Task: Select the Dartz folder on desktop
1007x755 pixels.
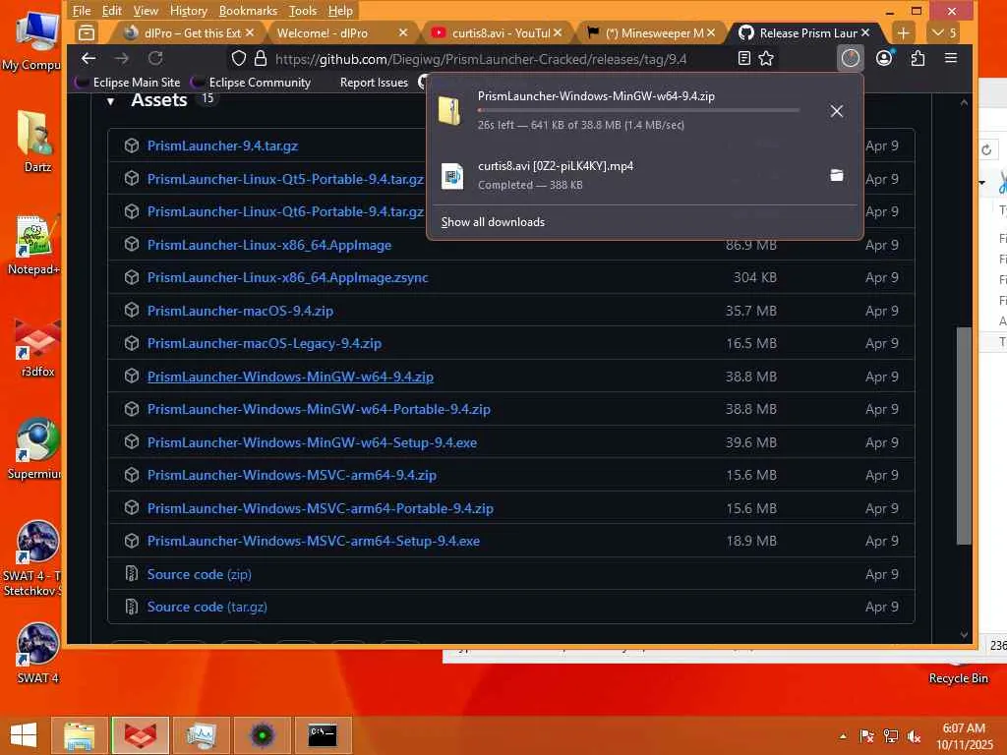Action: pyautogui.click(x=37, y=142)
